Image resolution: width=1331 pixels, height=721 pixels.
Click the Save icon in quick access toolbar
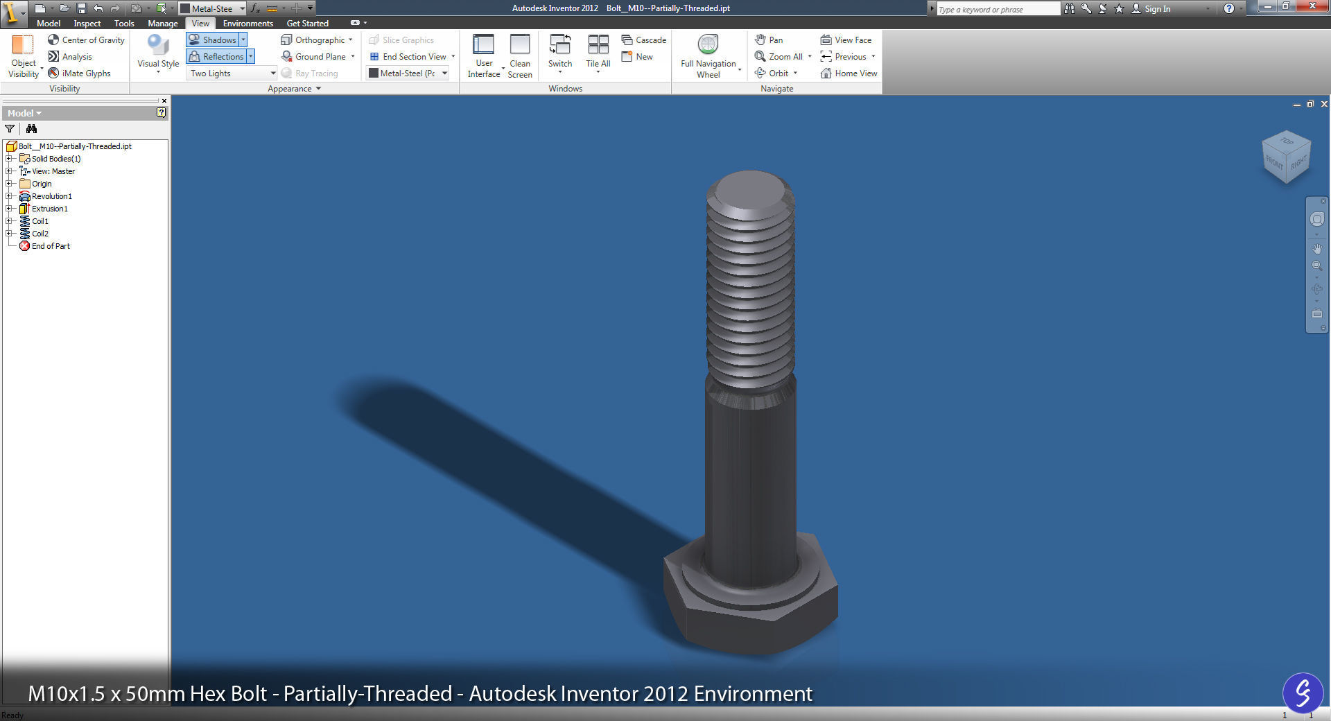(x=81, y=8)
